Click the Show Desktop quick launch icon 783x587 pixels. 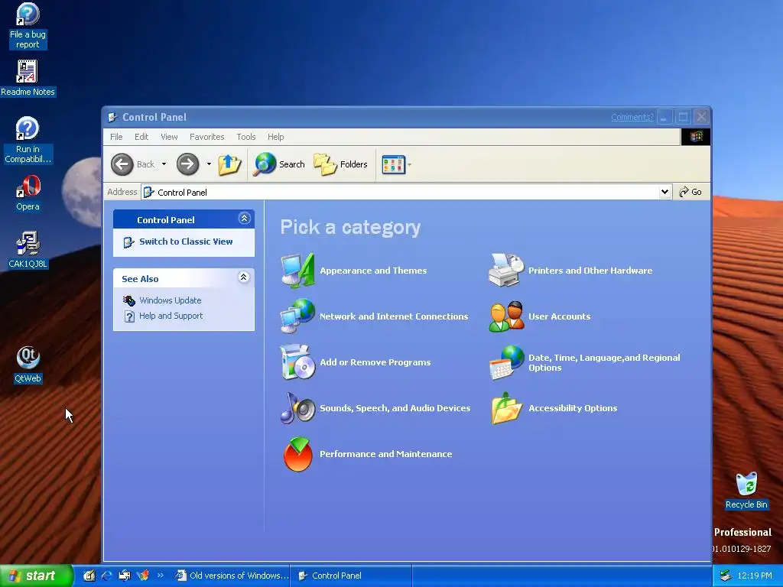pyautogui.click(x=89, y=576)
